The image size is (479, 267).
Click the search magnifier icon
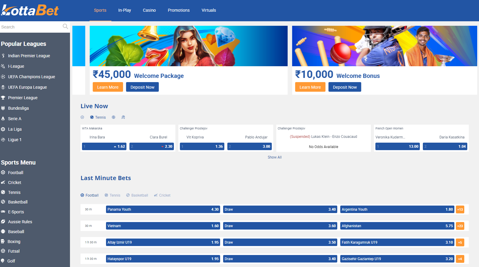(65, 26)
